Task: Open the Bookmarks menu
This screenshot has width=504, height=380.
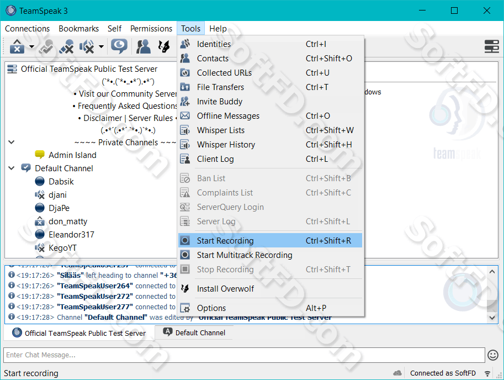Action: click(x=79, y=29)
